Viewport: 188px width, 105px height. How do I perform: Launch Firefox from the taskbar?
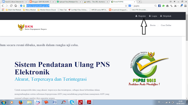pyautogui.click(x=21, y=102)
